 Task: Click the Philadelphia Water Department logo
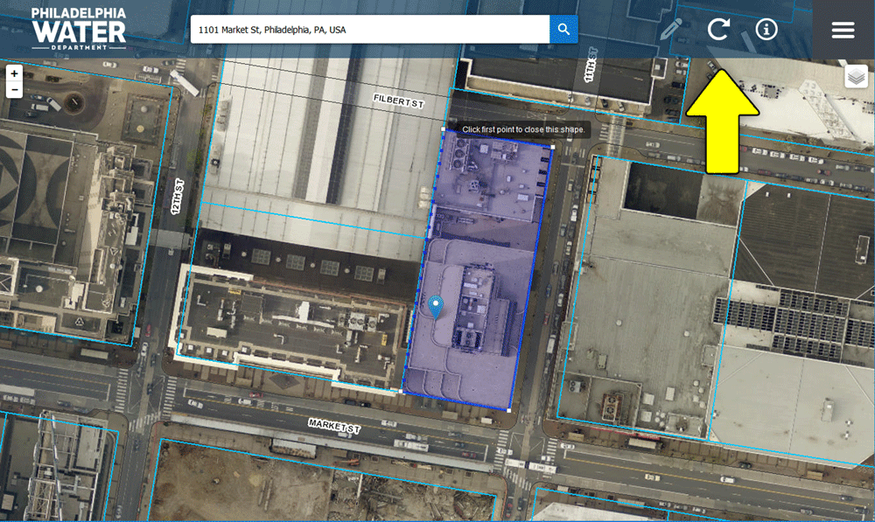point(79,28)
